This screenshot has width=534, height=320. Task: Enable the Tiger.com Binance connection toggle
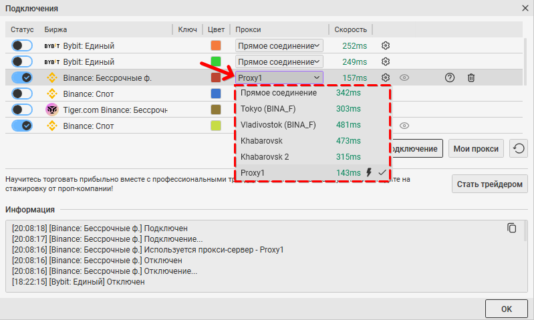click(x=22, y=110)
